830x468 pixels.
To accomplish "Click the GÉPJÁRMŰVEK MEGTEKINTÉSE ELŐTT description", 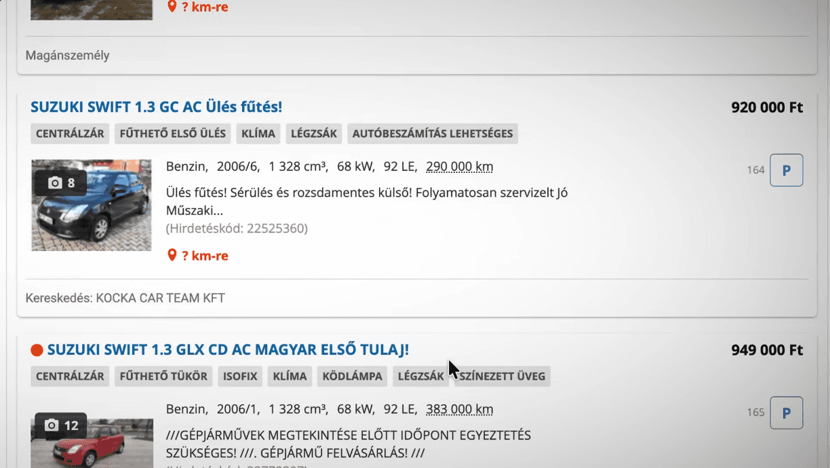I will [349, 444].
